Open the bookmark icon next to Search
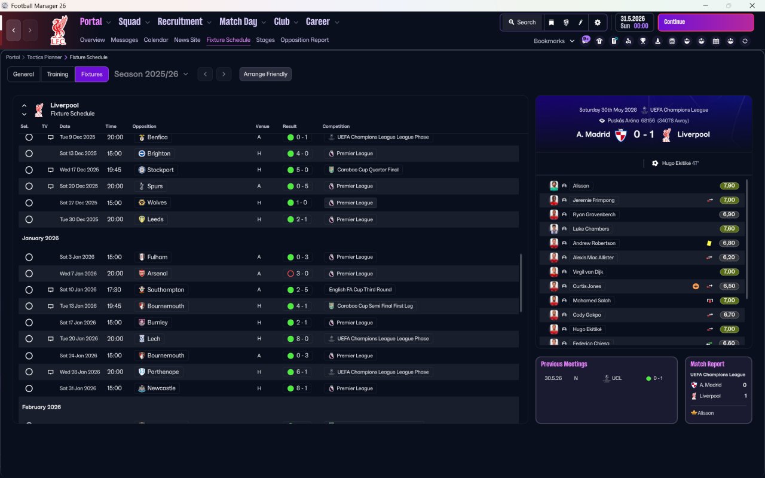Screen dimensions: 765x478 click(551, 22)
